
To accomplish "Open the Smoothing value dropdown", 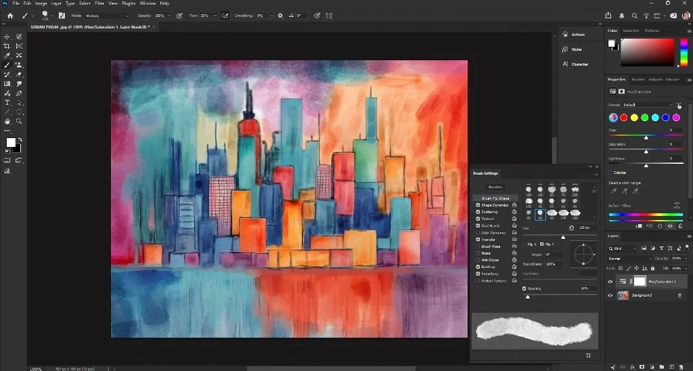I will click(x=271, y=16).
